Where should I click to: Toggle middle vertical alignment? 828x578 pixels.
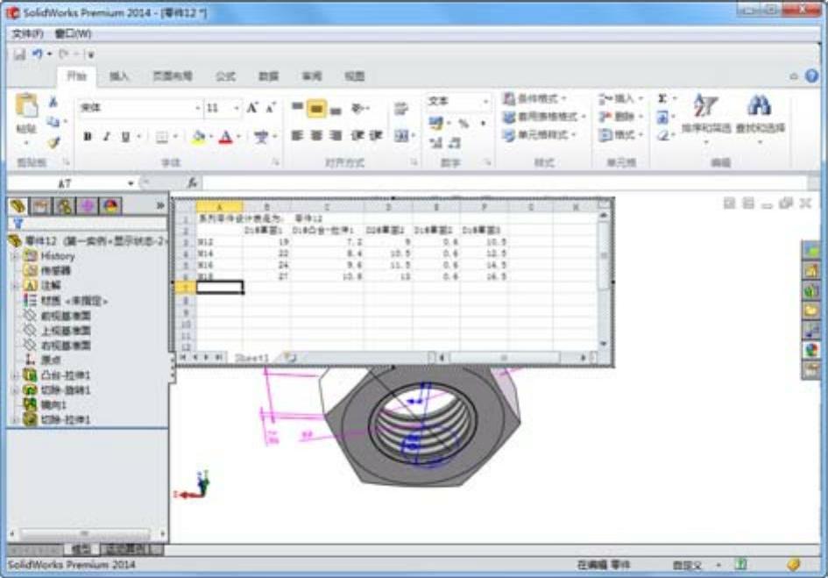316,109
